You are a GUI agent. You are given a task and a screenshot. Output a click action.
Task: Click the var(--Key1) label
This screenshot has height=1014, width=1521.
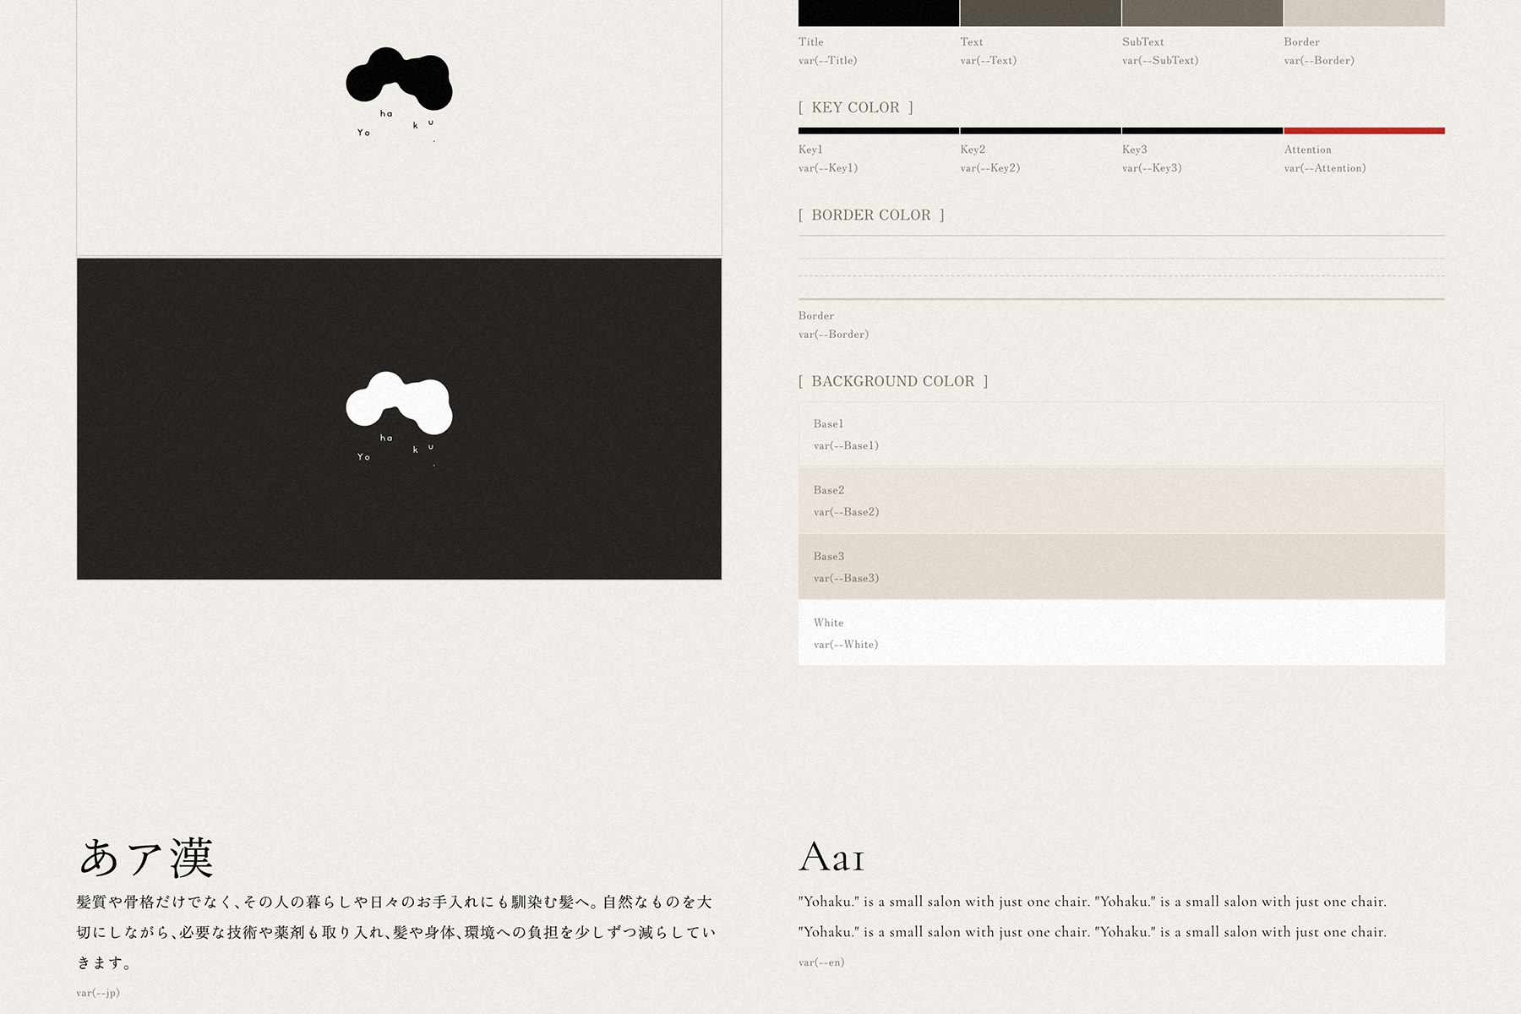coord(828,168)
